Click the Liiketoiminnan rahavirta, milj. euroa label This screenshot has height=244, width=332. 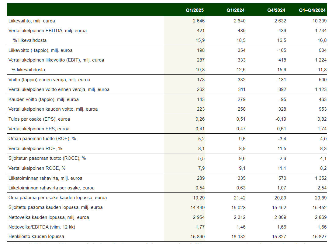coord(45,178)
